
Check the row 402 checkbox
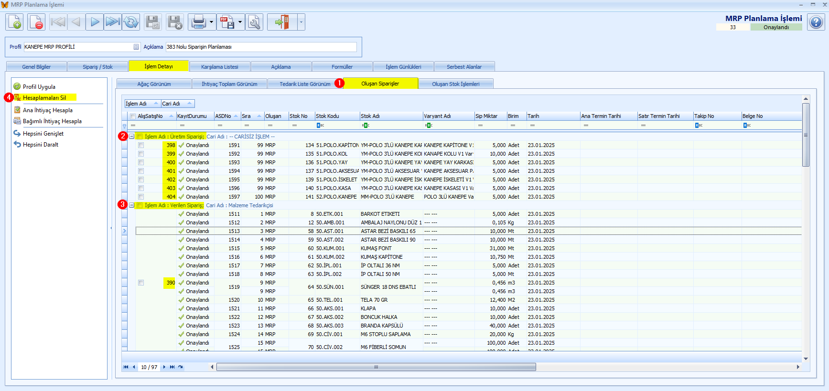pos(141,180)
